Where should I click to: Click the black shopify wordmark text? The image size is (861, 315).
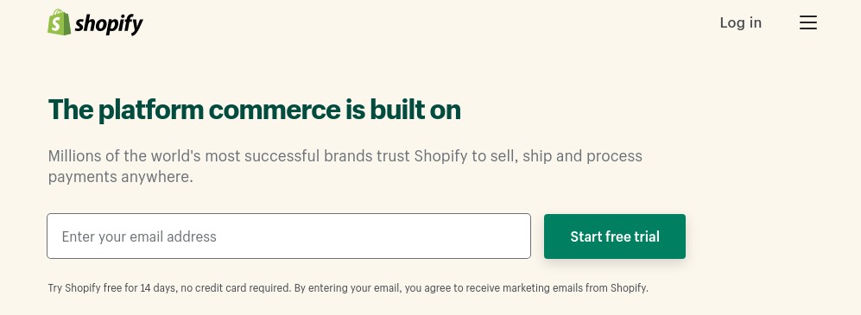[x=109, y=24]
